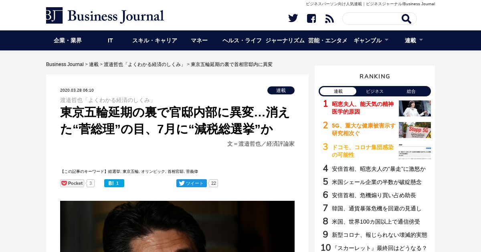The width and height of the screenshot is (481, 252).
Task: Click author line 文＝渡邉哲也／経済評論家
Action: tap(261, 144)
